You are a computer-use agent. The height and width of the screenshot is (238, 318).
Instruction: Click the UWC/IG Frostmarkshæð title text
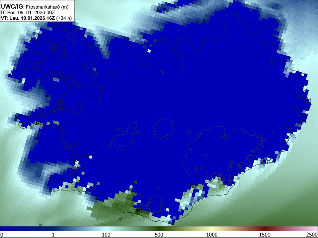(35, 7)
